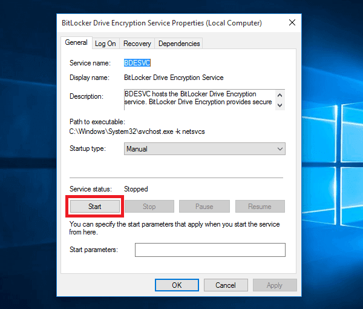
Task: Start the BitLocker service
Action: [95, 207]
